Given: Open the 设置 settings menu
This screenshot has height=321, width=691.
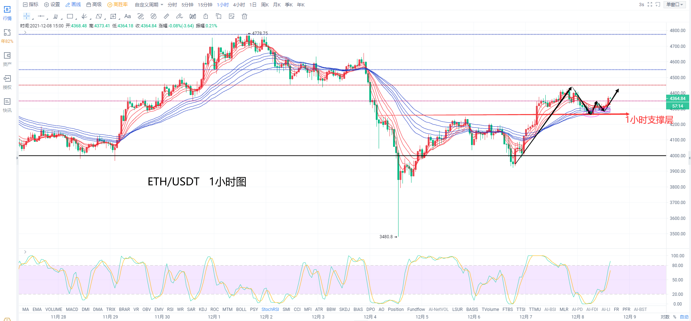Looking at the screenshot, I should click(52, 5).
